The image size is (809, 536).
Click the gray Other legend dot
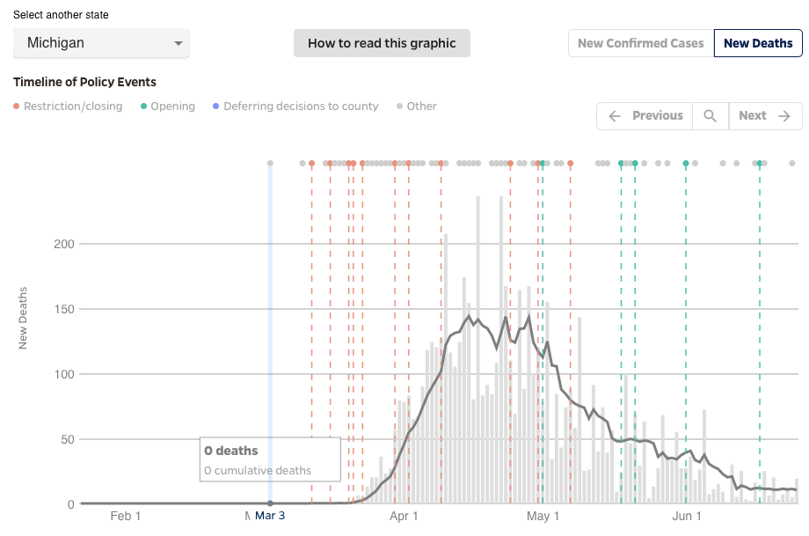click(x=399, y=106)
